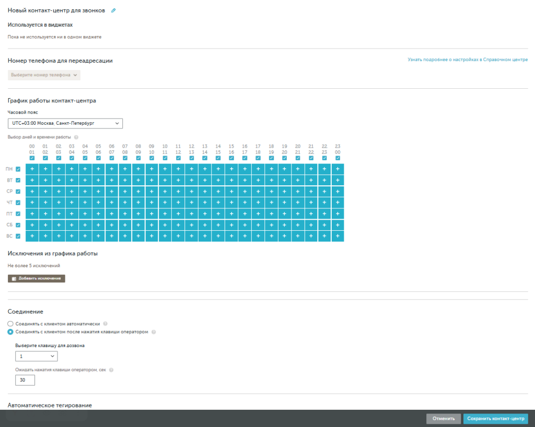This screenshot has width=535, height=427.
Task: Open "Узнать подробнее о настройках в Справочном центре" link
Action: click(x=468, y=60)
